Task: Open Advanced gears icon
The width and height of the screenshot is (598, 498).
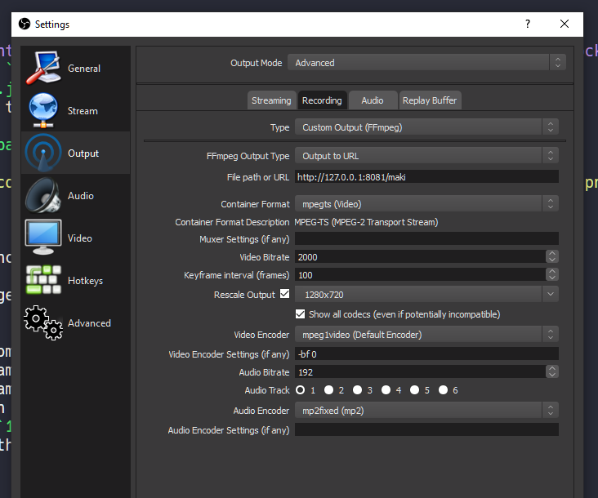Action: click(x=43, y=322)
